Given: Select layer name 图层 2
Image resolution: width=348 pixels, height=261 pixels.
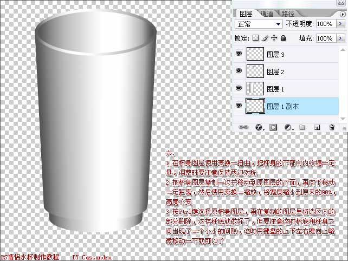Looking at the screenshot, I should (x=275, y=72).
